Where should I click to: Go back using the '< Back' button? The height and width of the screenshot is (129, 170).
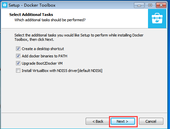(x=98, y=121)
